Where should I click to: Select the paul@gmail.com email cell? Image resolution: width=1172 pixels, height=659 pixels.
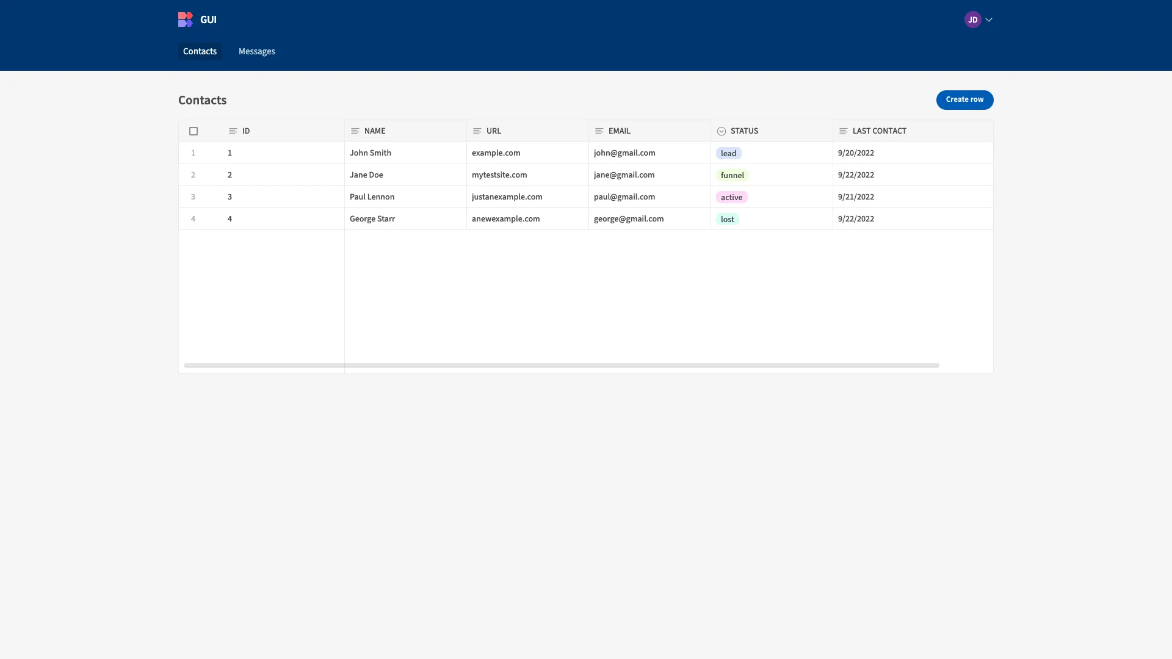point(649,197)
